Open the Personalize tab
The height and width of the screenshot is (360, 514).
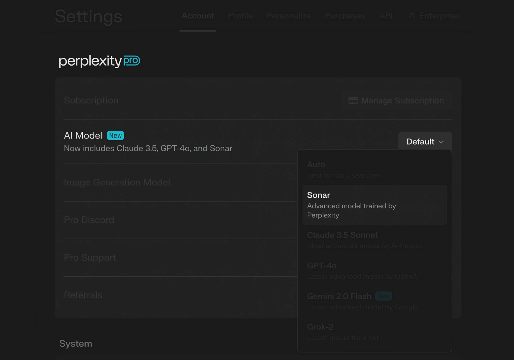[288, 16]
